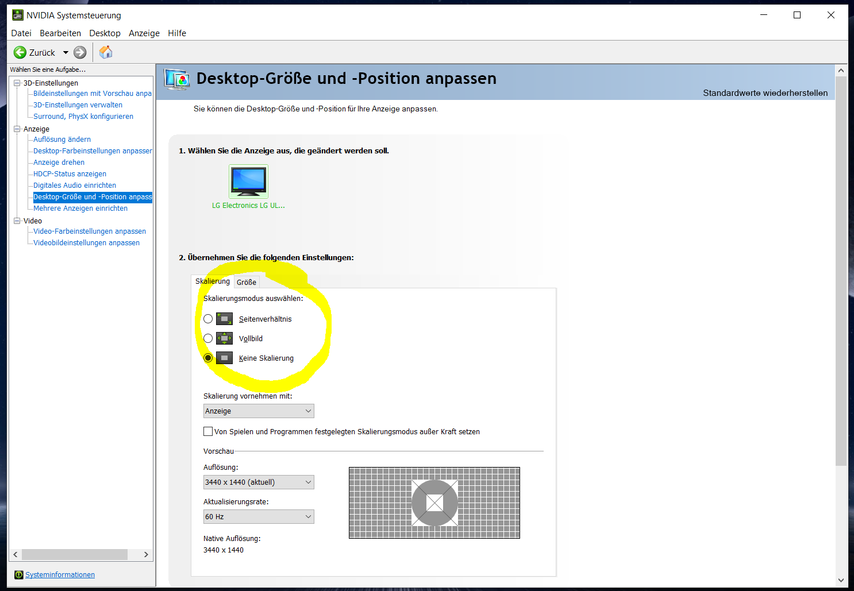
Task: Click Standardwerte wiederherstellen link
Action: [765, 93]
